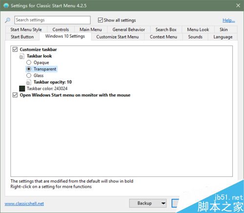This screenshot has height=213, width=244.
Task: Expand the Backup dropdown arrow
Action: pyautogui.click(x=163, y=203)
